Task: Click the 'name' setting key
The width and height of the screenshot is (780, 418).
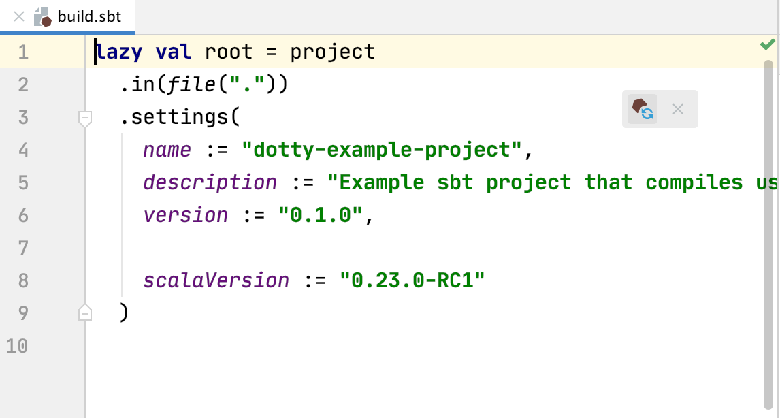Action: 167,150
